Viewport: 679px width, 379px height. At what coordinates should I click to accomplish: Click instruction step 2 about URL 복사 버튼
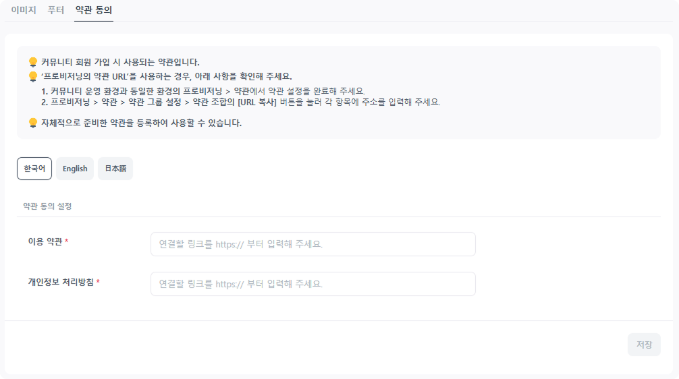coord(240,103)
